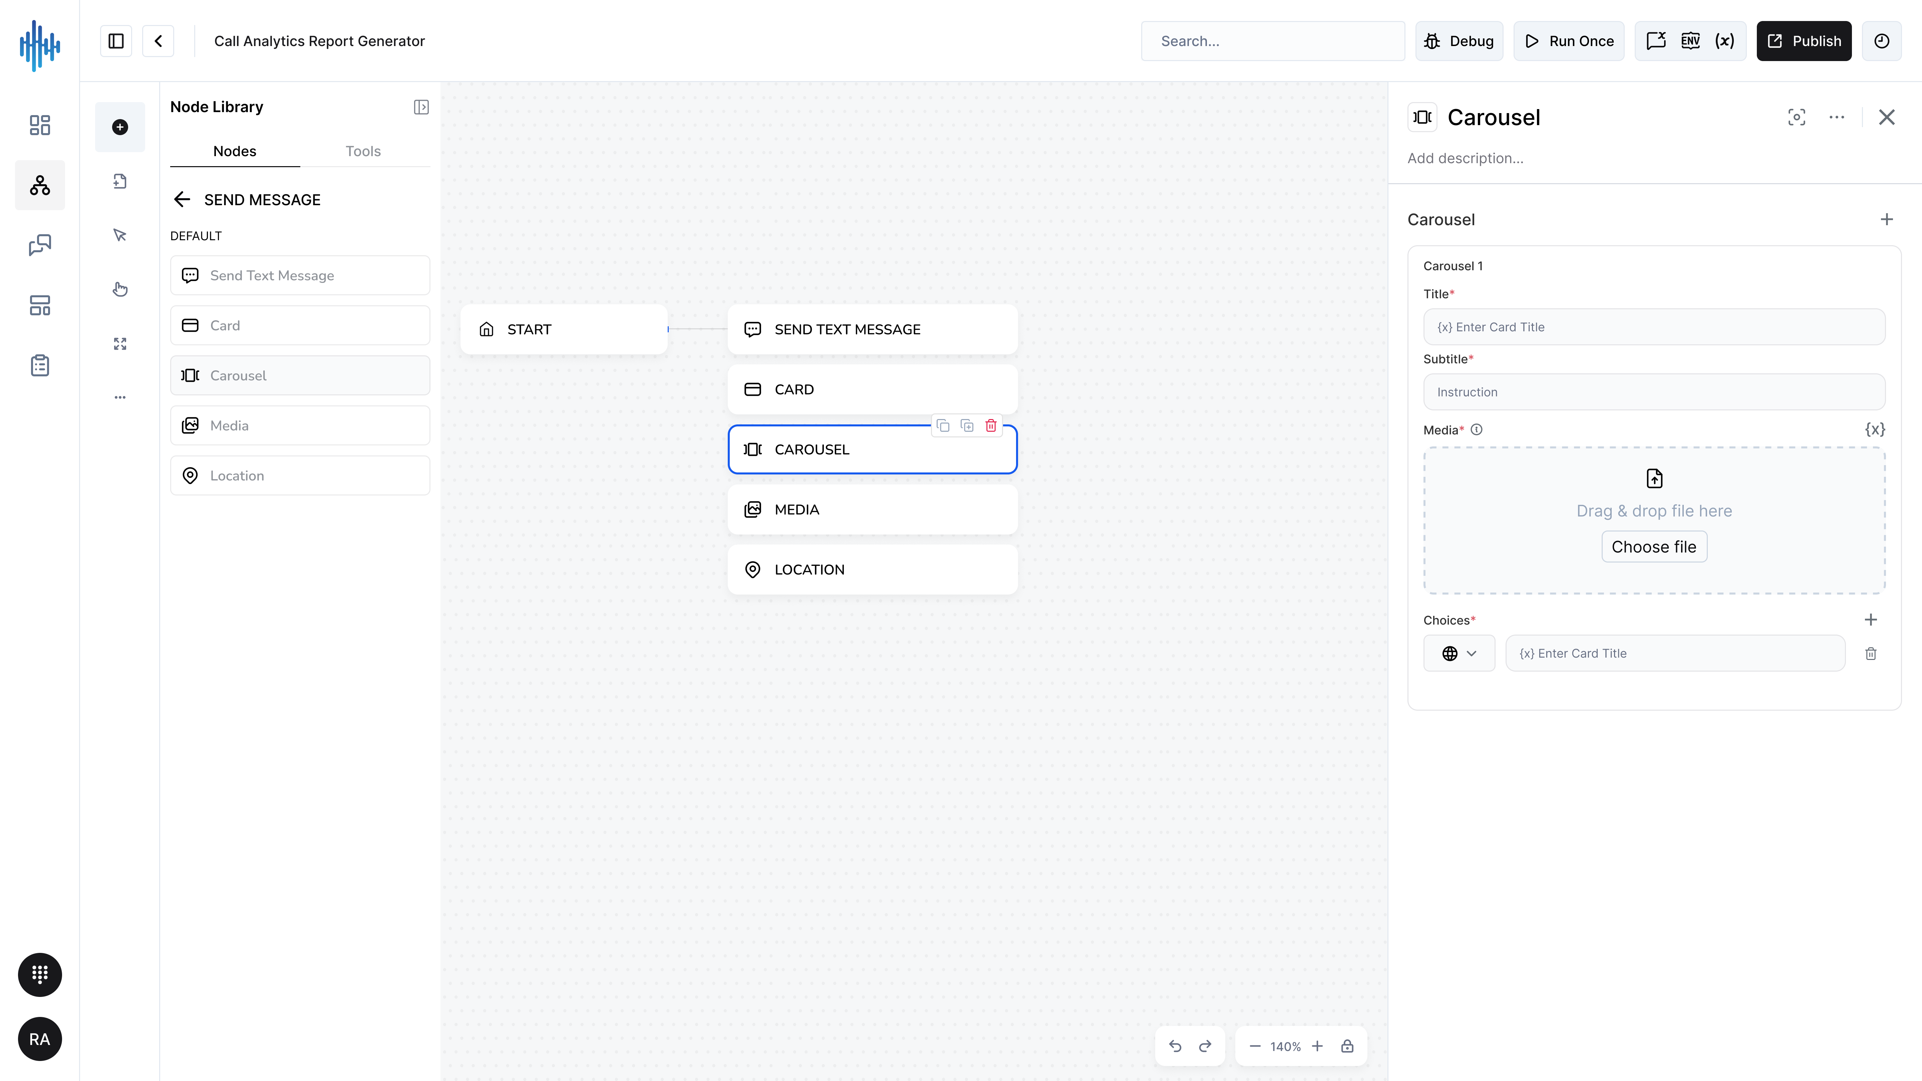Close the Carousel settings panel
The height and width of the screenshot is (1081, 1922).
1887,117
